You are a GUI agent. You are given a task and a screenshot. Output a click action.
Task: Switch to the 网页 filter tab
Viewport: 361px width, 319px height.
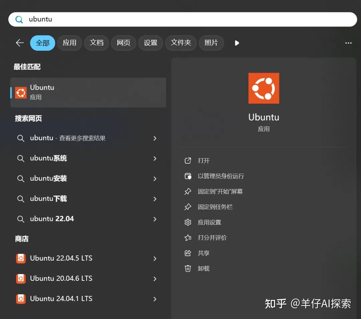click(x=123, y=43)
